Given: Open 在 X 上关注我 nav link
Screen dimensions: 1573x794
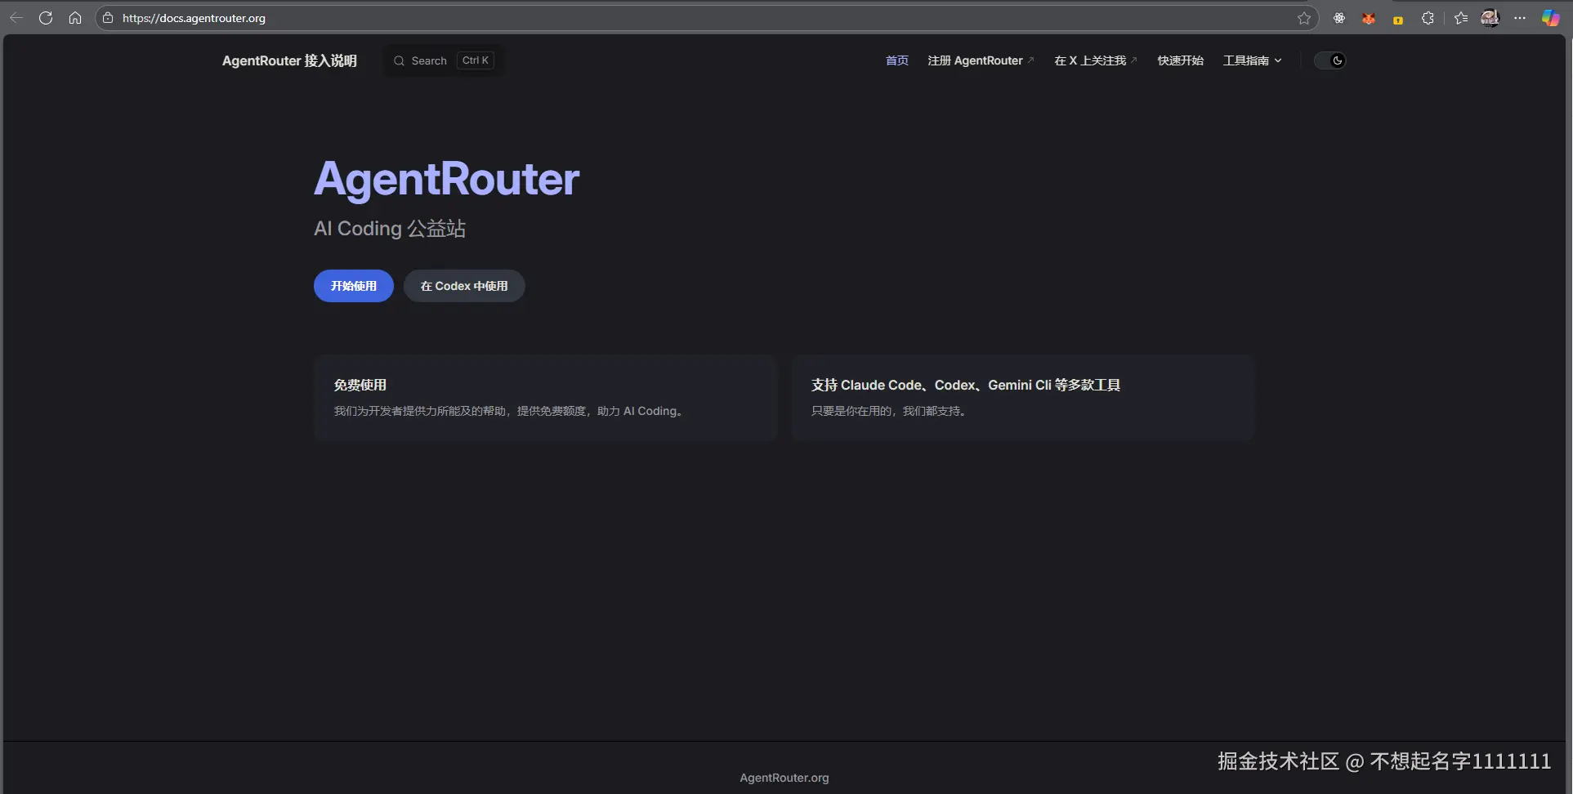Looking at the screenshot, I should coord(1096,60).
